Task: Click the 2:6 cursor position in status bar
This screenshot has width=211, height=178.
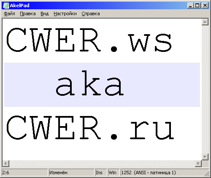Action: pyautogui.click(x=25, y=173)
